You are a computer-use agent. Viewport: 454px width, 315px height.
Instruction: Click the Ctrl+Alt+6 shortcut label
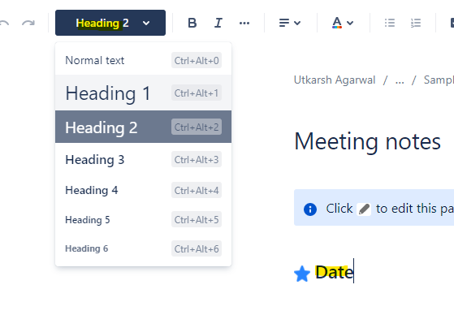point(197,248)
